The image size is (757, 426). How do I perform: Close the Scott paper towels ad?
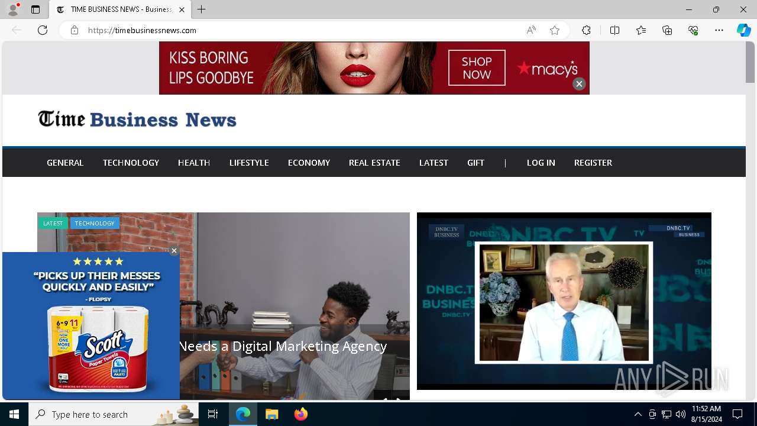click(174, 251)
